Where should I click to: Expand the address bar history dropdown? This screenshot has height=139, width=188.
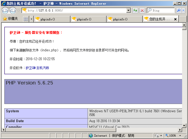[129, 10]
